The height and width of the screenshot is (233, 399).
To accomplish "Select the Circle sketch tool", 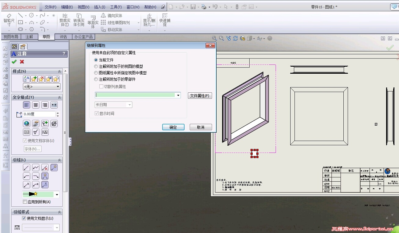I will pyautogui.click(x=31, y=15).
